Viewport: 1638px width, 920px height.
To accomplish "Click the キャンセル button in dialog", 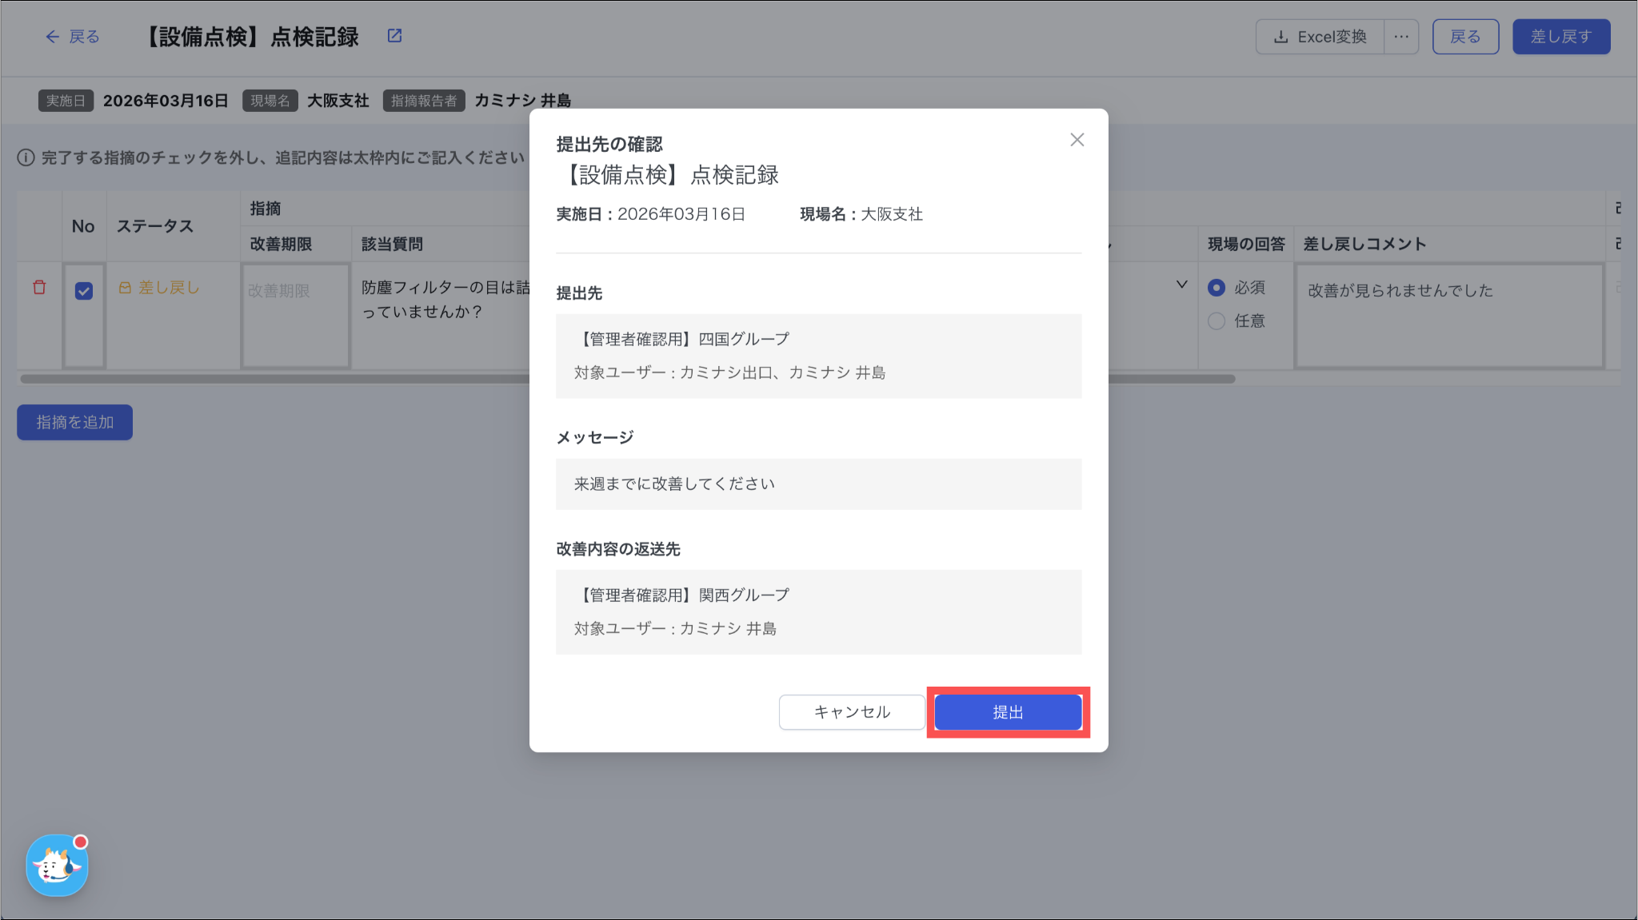I will point(852,712).
